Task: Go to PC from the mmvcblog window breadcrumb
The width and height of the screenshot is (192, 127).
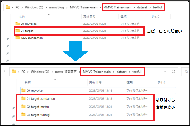Action: 17,7
